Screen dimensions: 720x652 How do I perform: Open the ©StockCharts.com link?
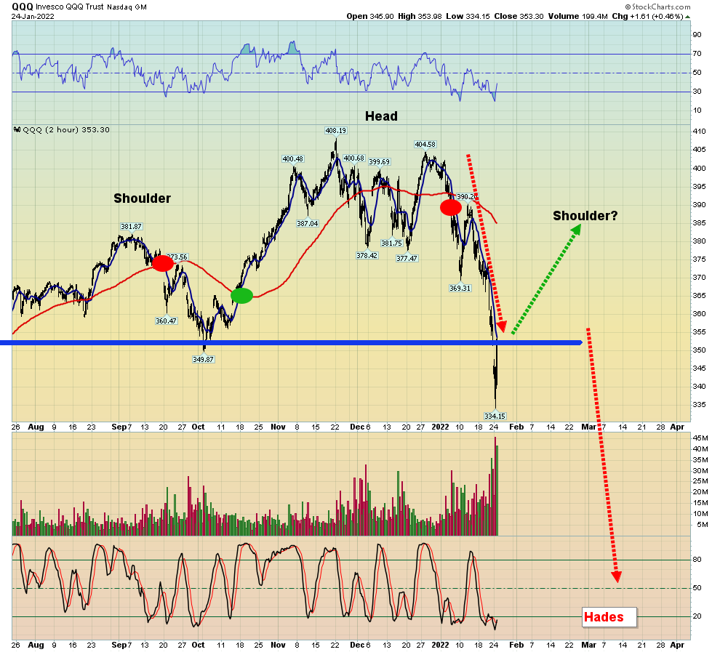click(x=657, y=7)
